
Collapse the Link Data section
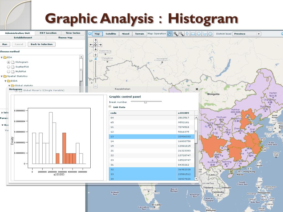click(x=110, y=107)
